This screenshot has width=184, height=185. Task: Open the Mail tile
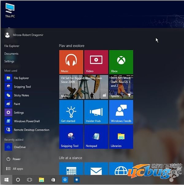96,168
